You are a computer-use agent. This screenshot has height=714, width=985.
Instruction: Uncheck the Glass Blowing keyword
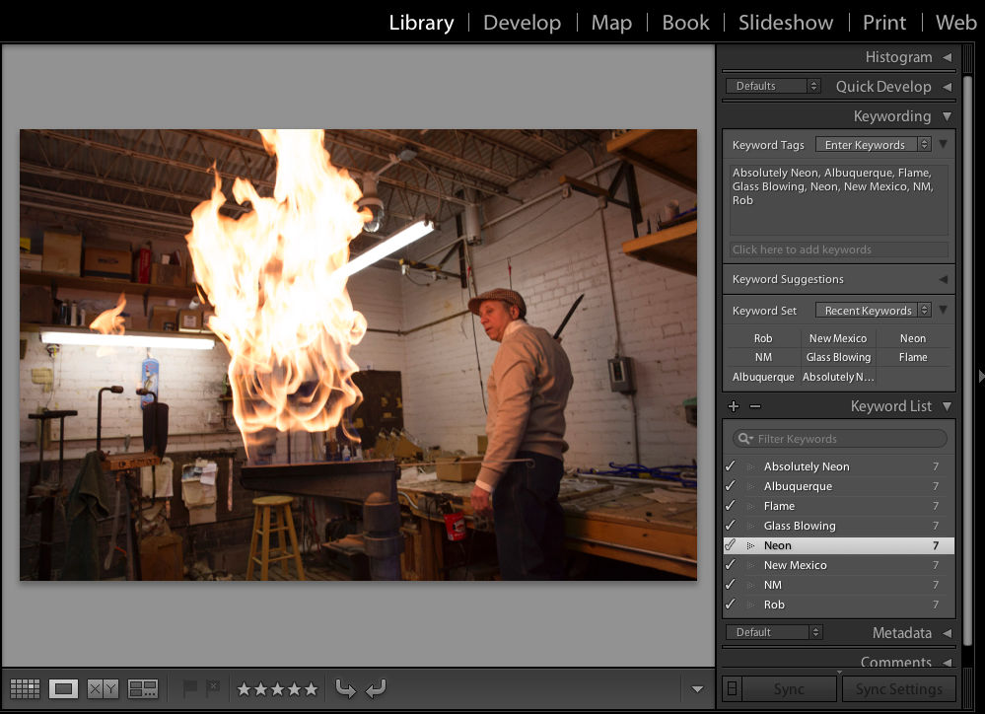tap(730, 525)
